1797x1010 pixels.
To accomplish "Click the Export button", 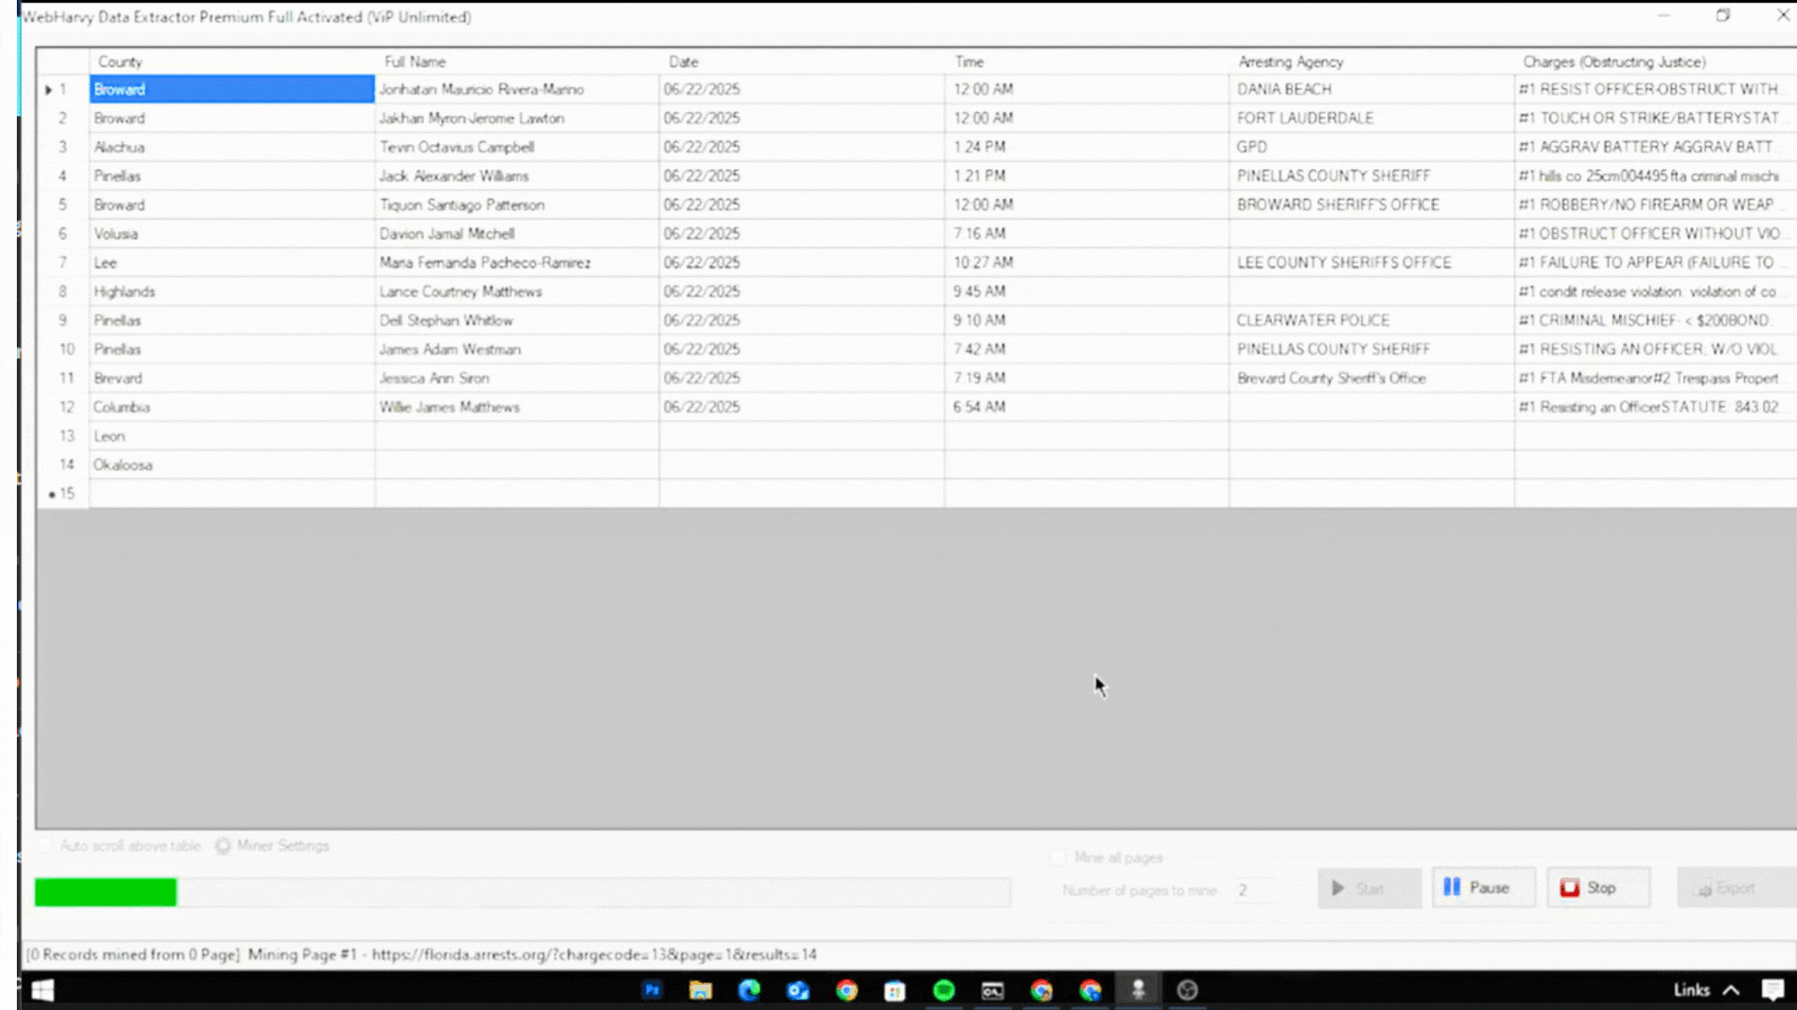I will 1734,887.
